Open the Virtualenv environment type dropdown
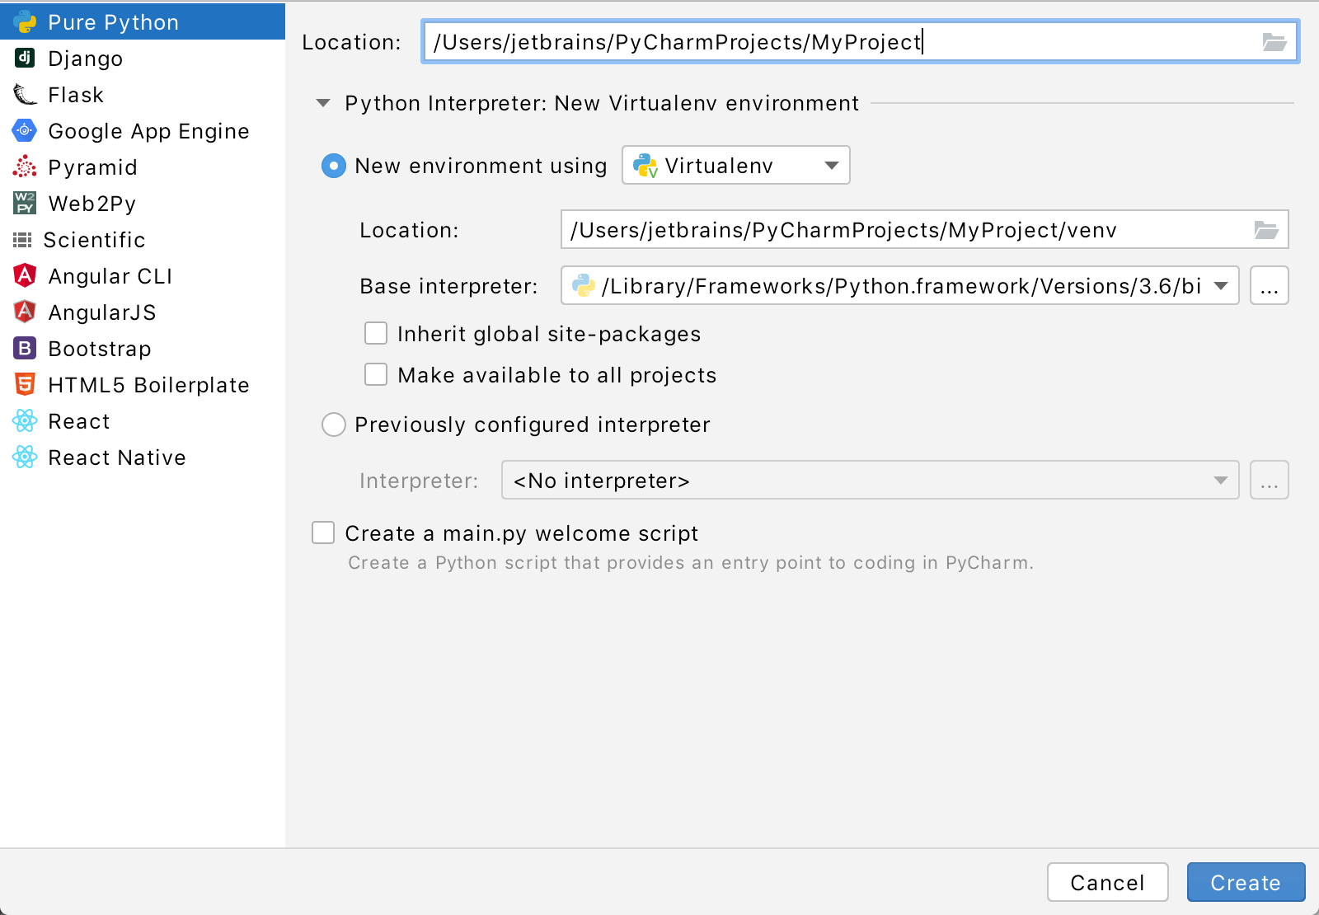The width and height of the screenshot is (1319, 915). coord(831,165)
